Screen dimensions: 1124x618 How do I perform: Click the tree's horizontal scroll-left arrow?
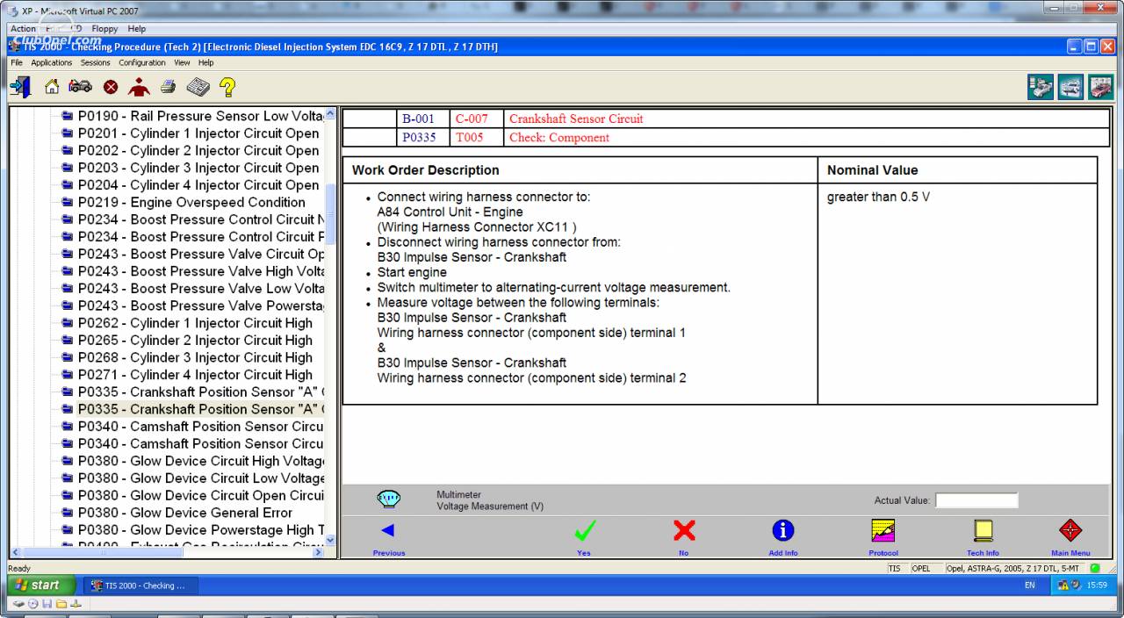(x=14, y=552)
